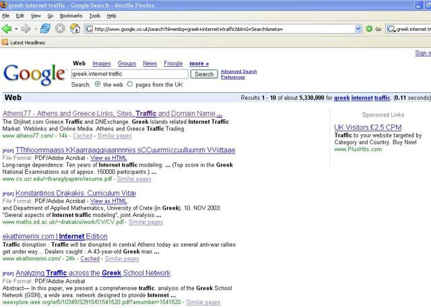The image size is (431, 308).
Task: Open the Edit menu
Action: (x=20, y=16)
